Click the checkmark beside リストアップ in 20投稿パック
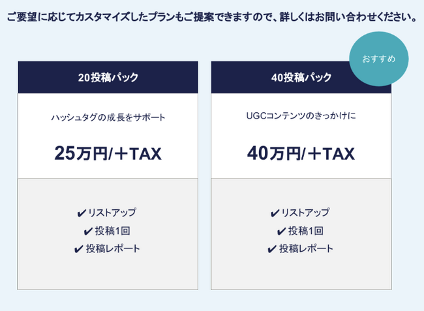Screen dimensions: 424x311 click(82, 213)
